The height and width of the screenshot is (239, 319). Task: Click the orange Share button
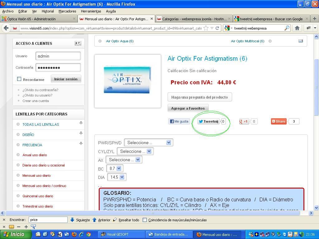(279, 121)
